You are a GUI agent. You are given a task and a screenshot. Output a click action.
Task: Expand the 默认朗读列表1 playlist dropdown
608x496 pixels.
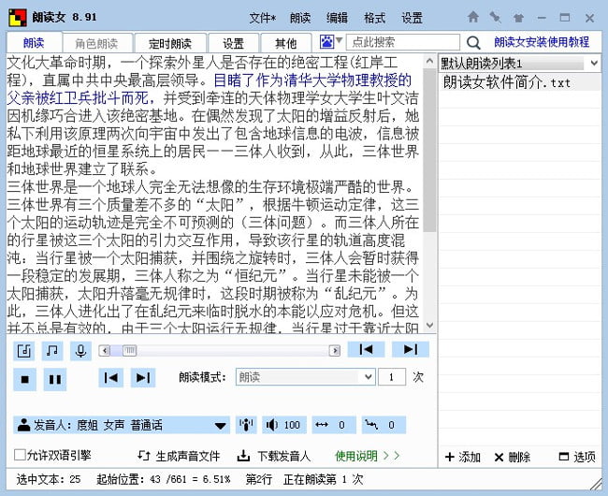(x=592, y=63)
